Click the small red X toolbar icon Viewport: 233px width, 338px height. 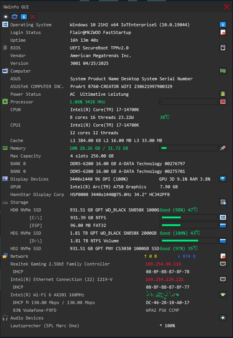33,17
